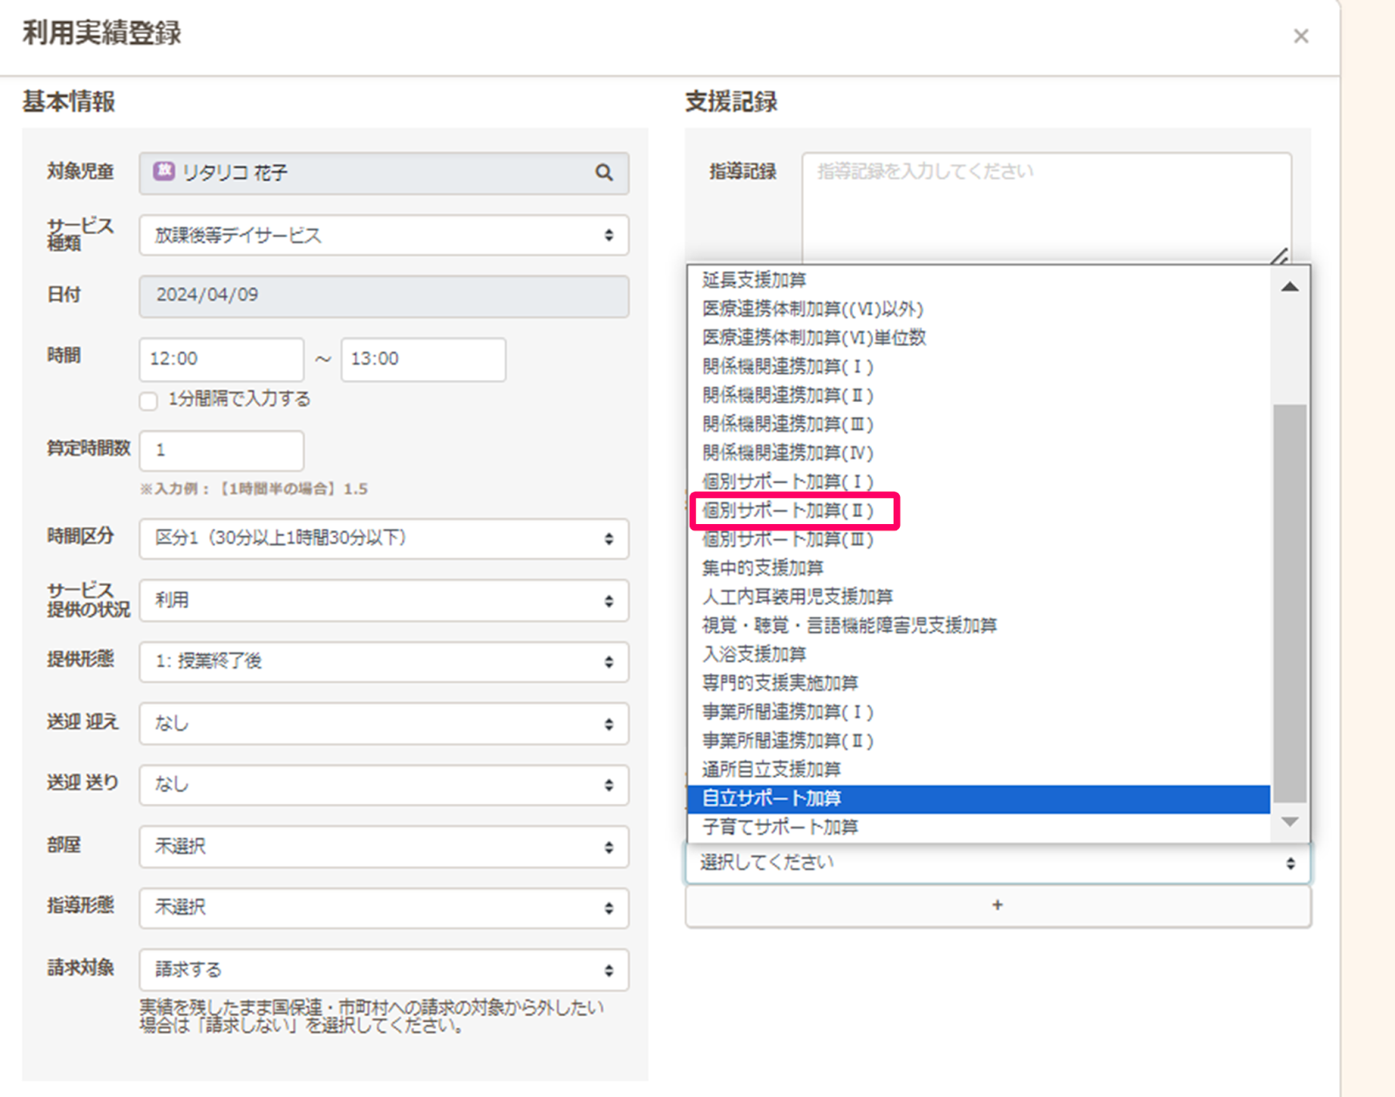
Task: Click the plus button to add 加算
Action: click(997, 906)
